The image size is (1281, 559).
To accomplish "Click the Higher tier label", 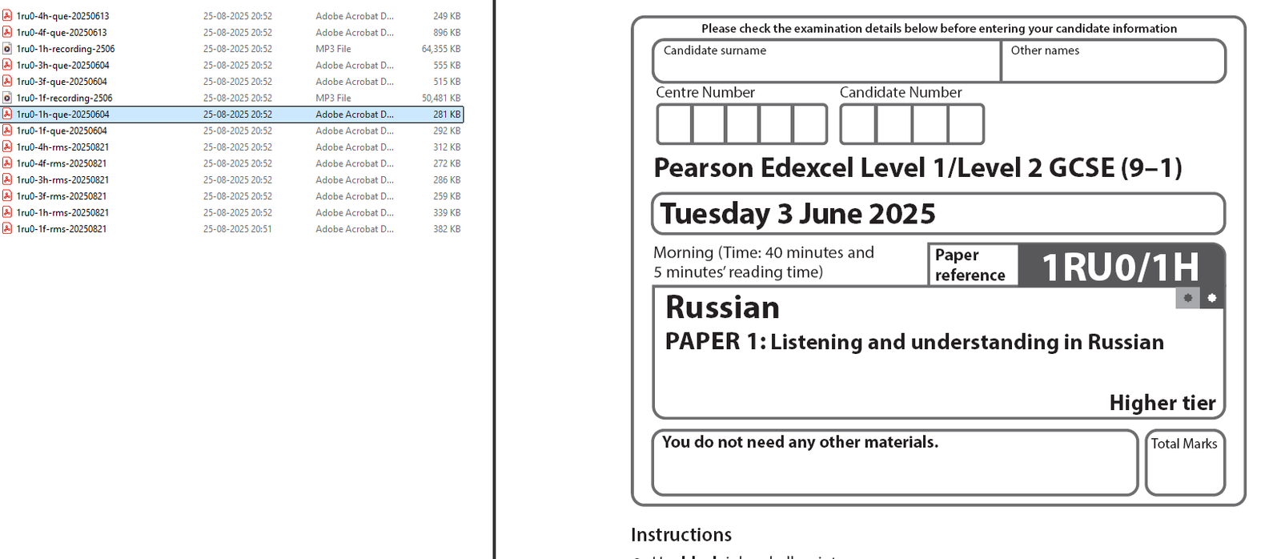I will point(1163,403).
